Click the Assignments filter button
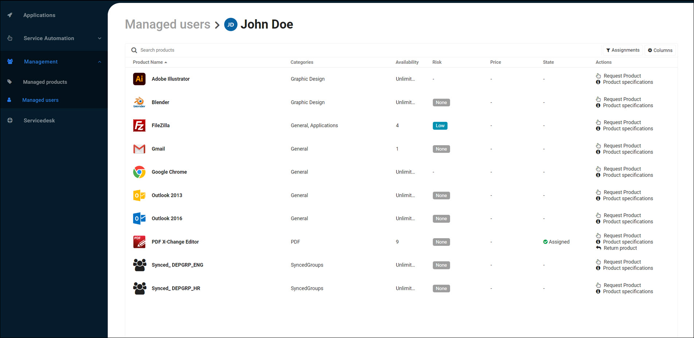 (x=623, y=50)
